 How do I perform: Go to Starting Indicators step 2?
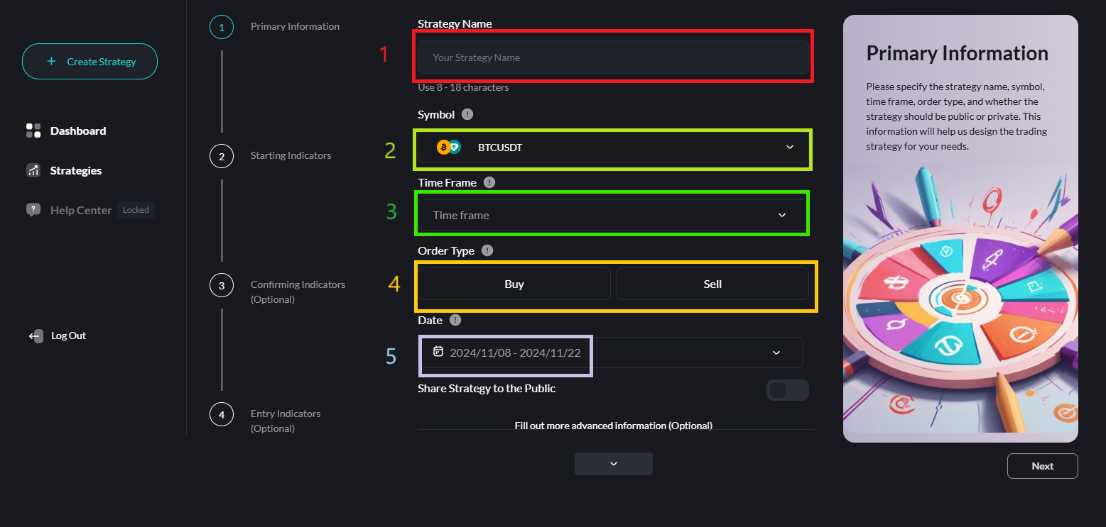222,156
